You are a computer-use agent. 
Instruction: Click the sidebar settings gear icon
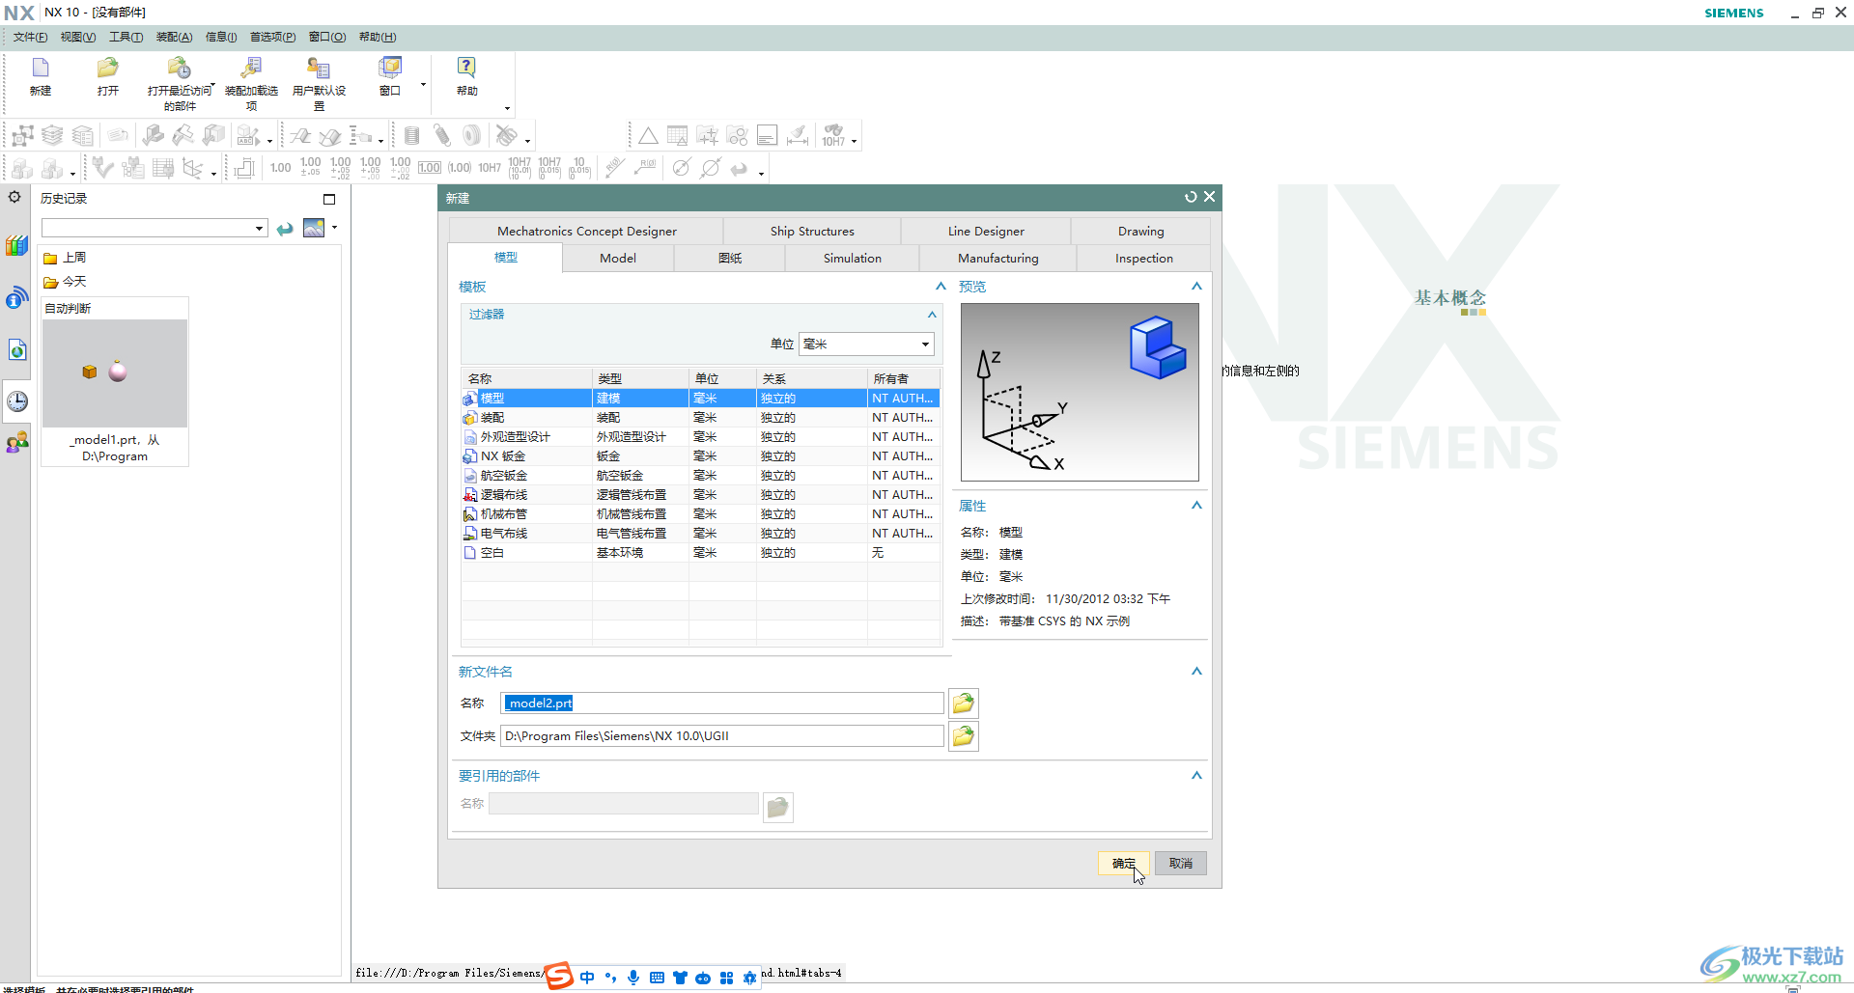(14, 197)
